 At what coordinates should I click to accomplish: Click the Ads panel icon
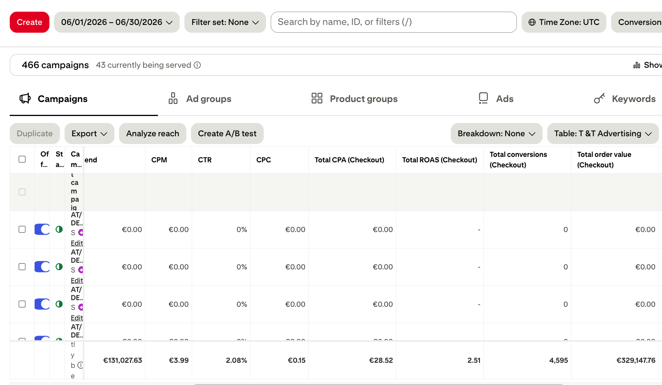(483, 98)
